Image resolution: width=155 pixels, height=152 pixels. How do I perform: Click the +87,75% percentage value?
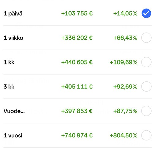125,111
